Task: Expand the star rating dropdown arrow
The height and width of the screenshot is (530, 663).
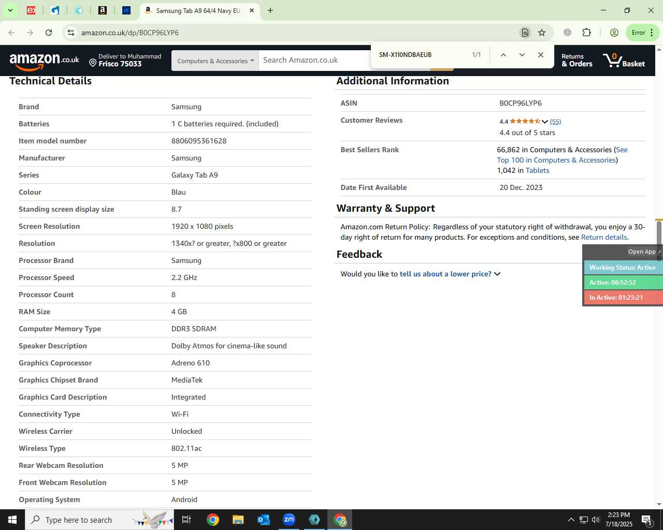Action: [x=545, y=122]
